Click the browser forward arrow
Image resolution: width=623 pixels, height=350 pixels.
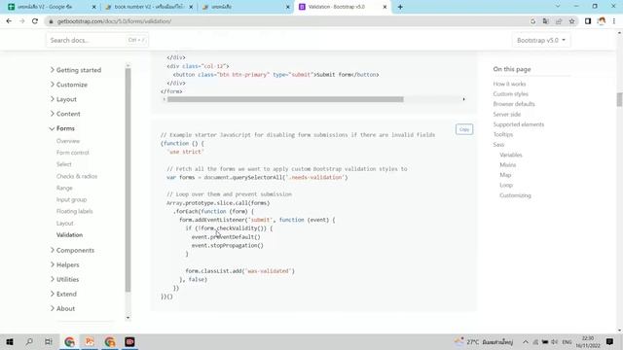[x=21, y=21]
